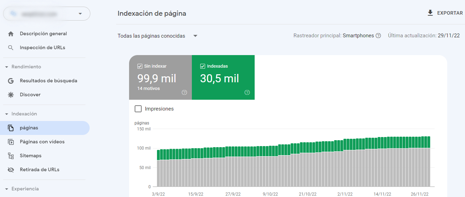This screenshot has width=465, height=197.
Task: Open Páginas con vídeos menu item
Action: pyautogui.click(x=42, y=142)
